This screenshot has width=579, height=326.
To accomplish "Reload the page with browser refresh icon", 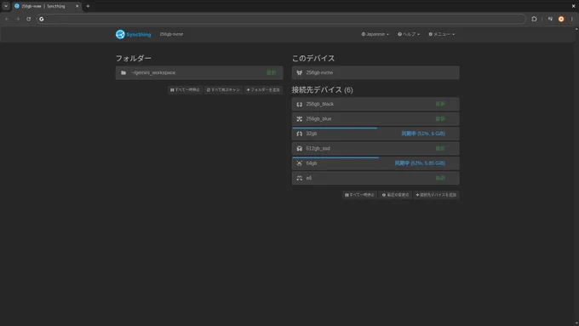I will (x=28, y=19).
